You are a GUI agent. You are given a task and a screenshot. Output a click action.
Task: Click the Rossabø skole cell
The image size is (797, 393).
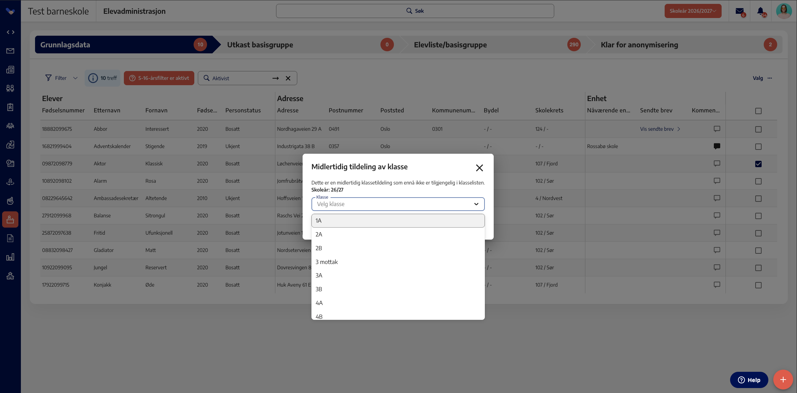602,146
